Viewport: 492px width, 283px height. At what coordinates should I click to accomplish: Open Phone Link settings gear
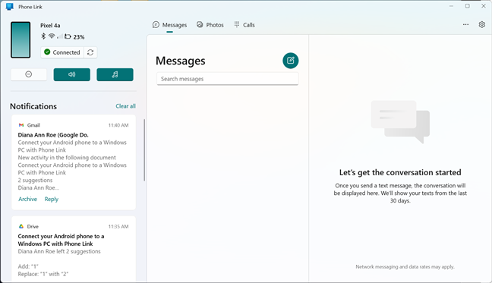pyautogui.click(x=482, y=24)
